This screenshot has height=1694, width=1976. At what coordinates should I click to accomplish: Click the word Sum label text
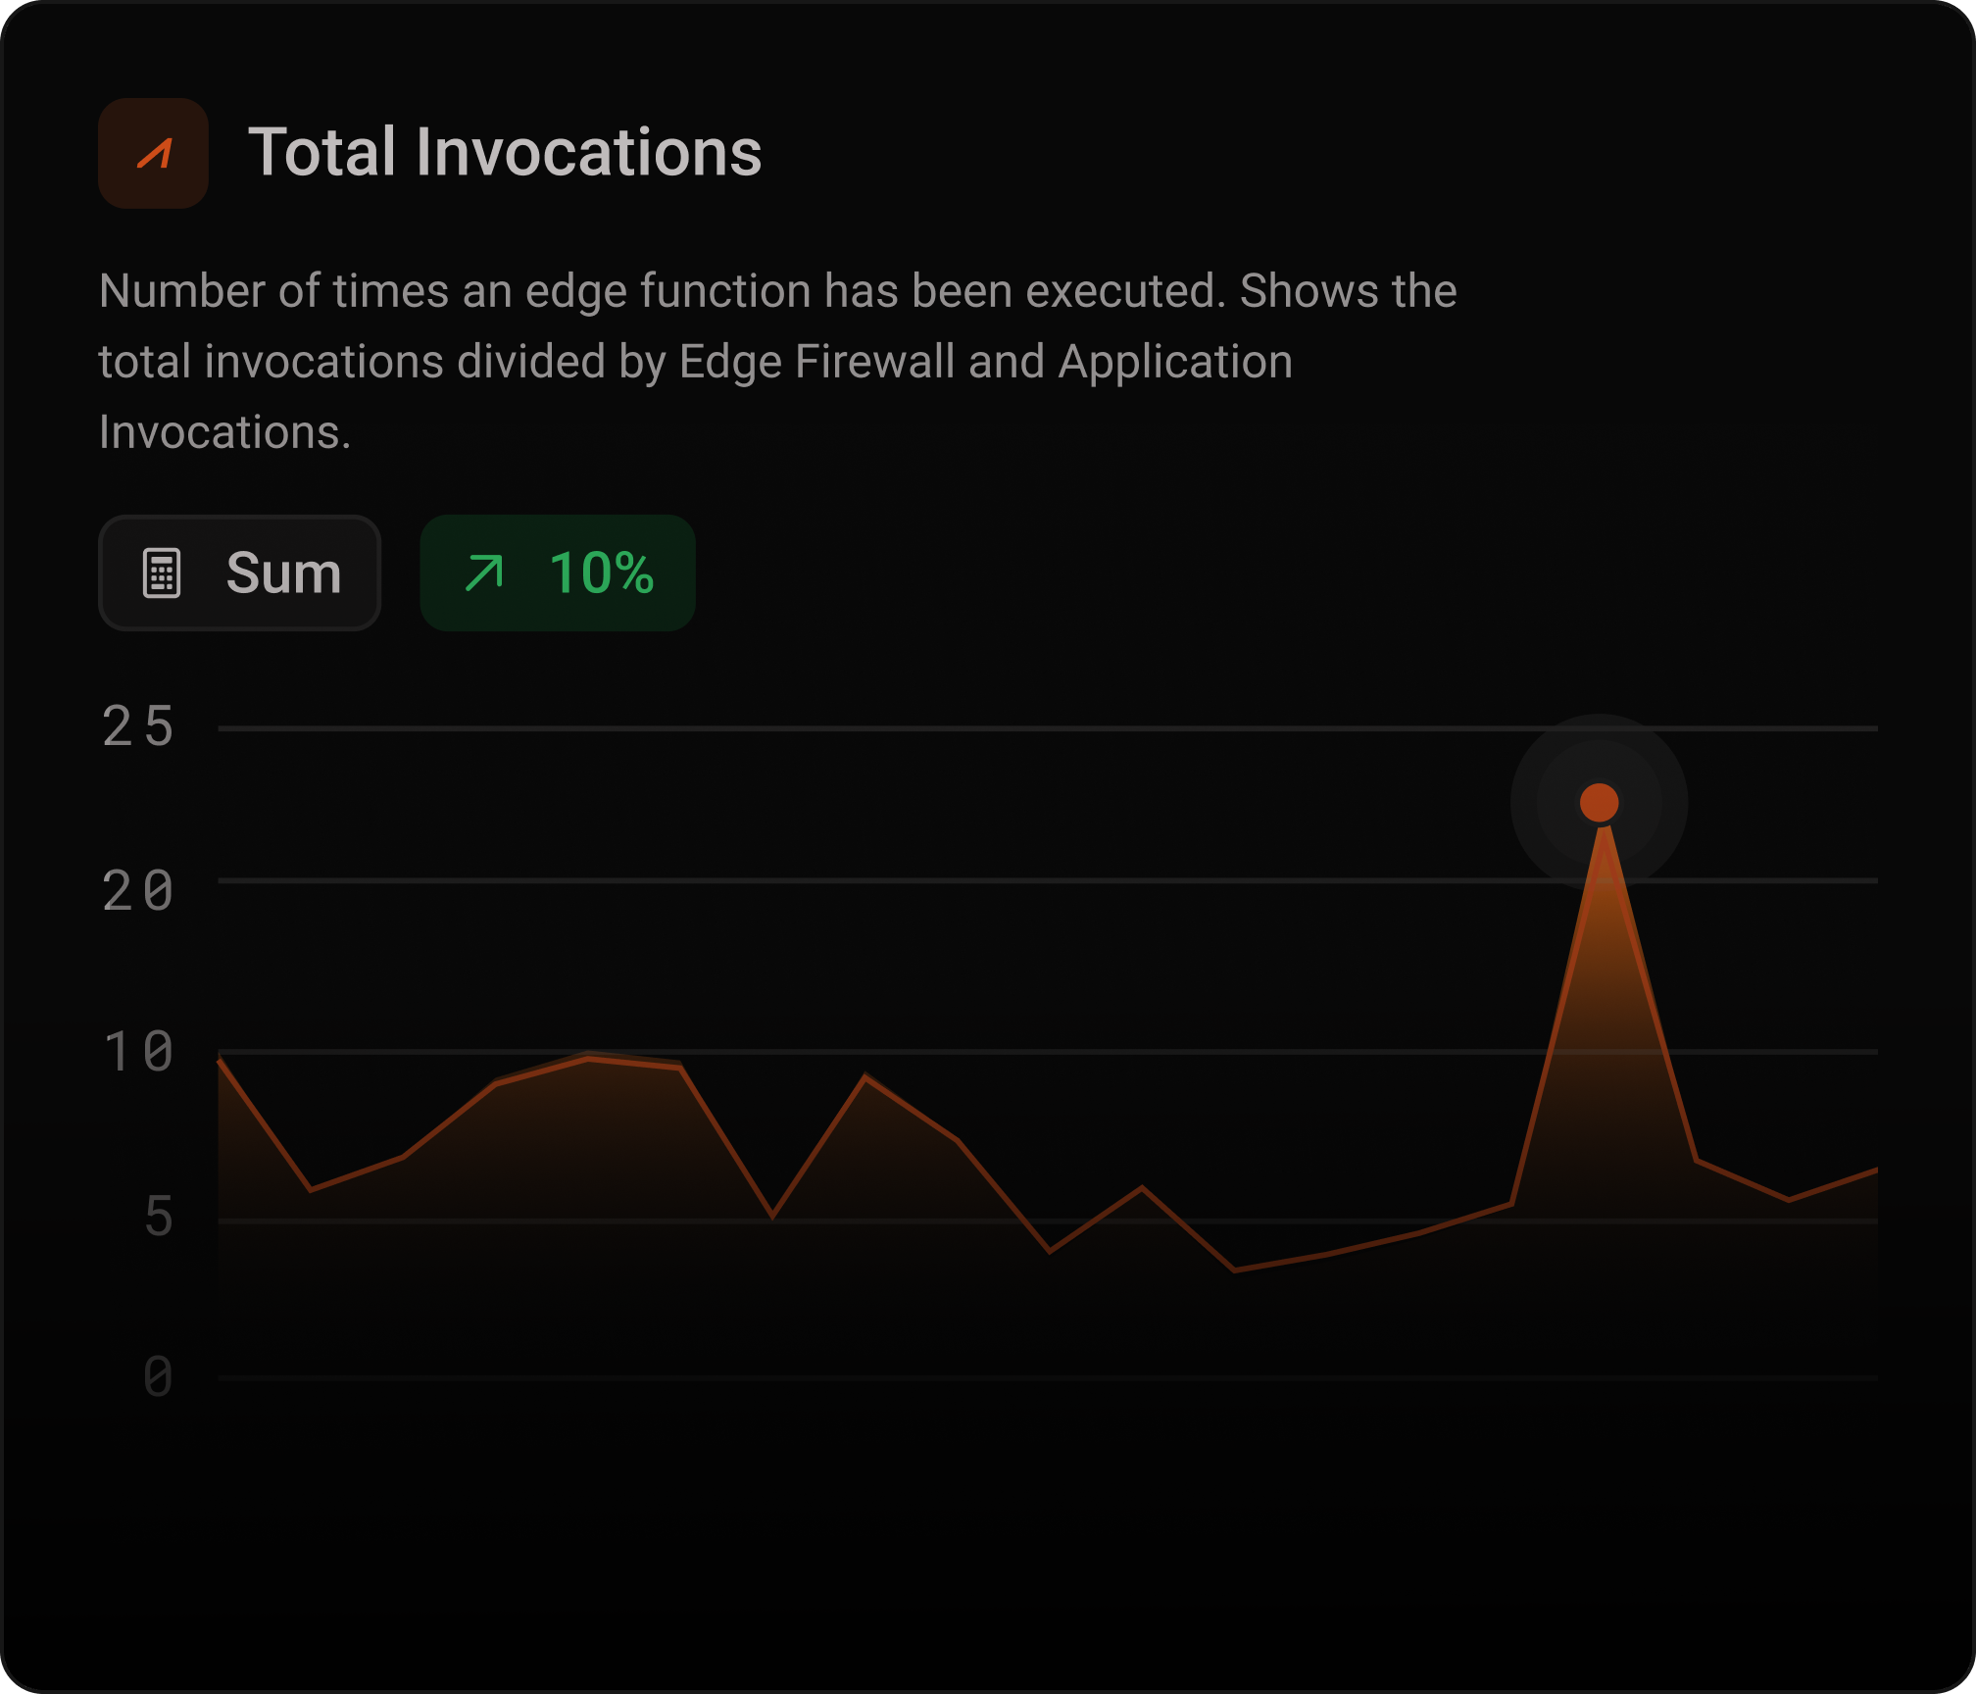click(x=283, y=573)
